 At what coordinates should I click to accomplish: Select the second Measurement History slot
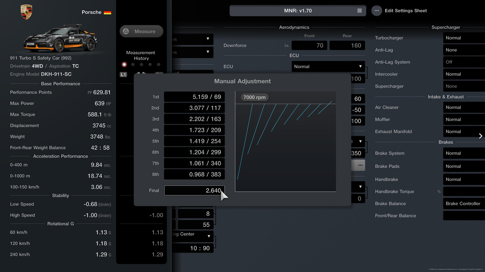click(133, 65)
